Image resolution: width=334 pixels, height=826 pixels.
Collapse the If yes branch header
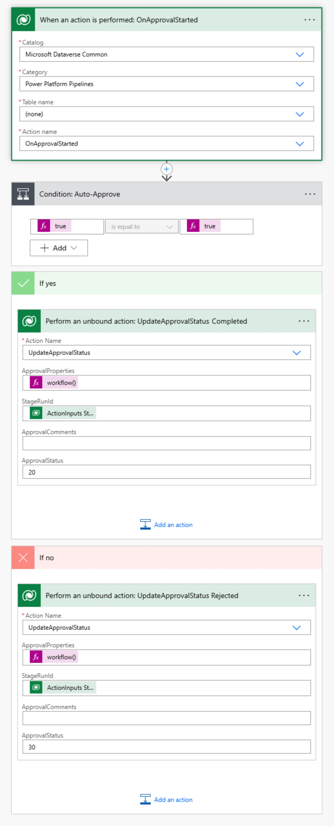pos(167,283)
